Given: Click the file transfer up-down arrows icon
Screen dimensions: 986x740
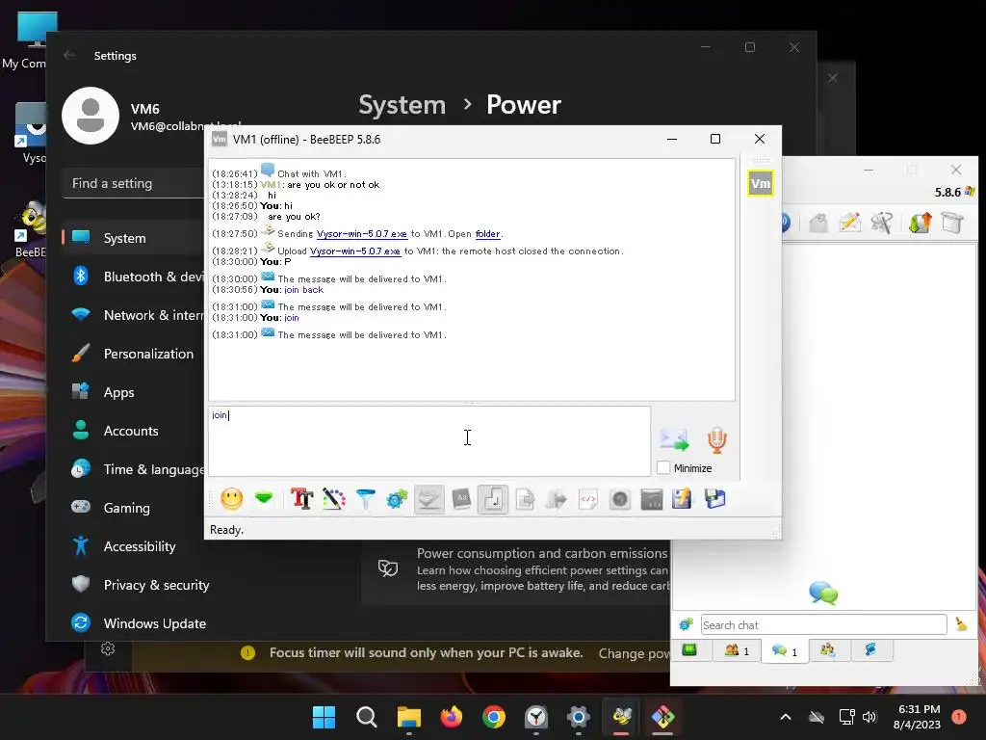Looking at the screenshot, I should point(920,223).
